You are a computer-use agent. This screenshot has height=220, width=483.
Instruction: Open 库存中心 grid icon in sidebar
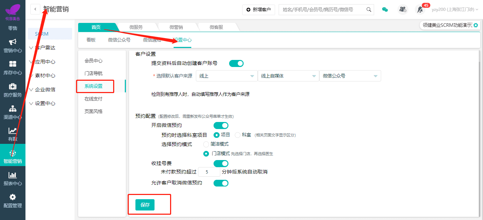click(x=13, y=64)
